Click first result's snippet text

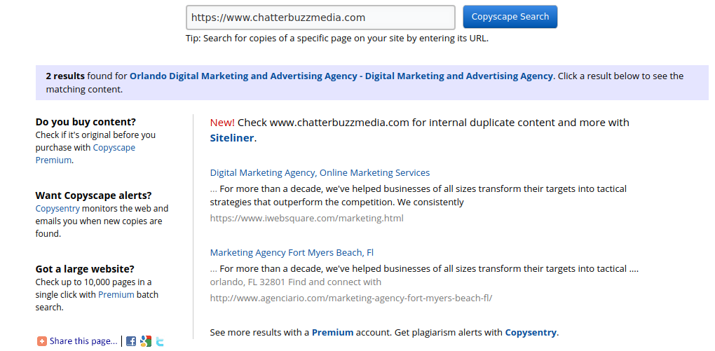pos(418,195)
